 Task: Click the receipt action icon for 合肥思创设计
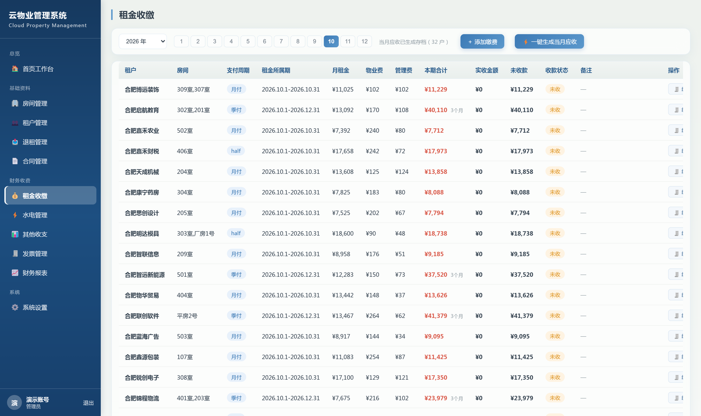[676, 213]
